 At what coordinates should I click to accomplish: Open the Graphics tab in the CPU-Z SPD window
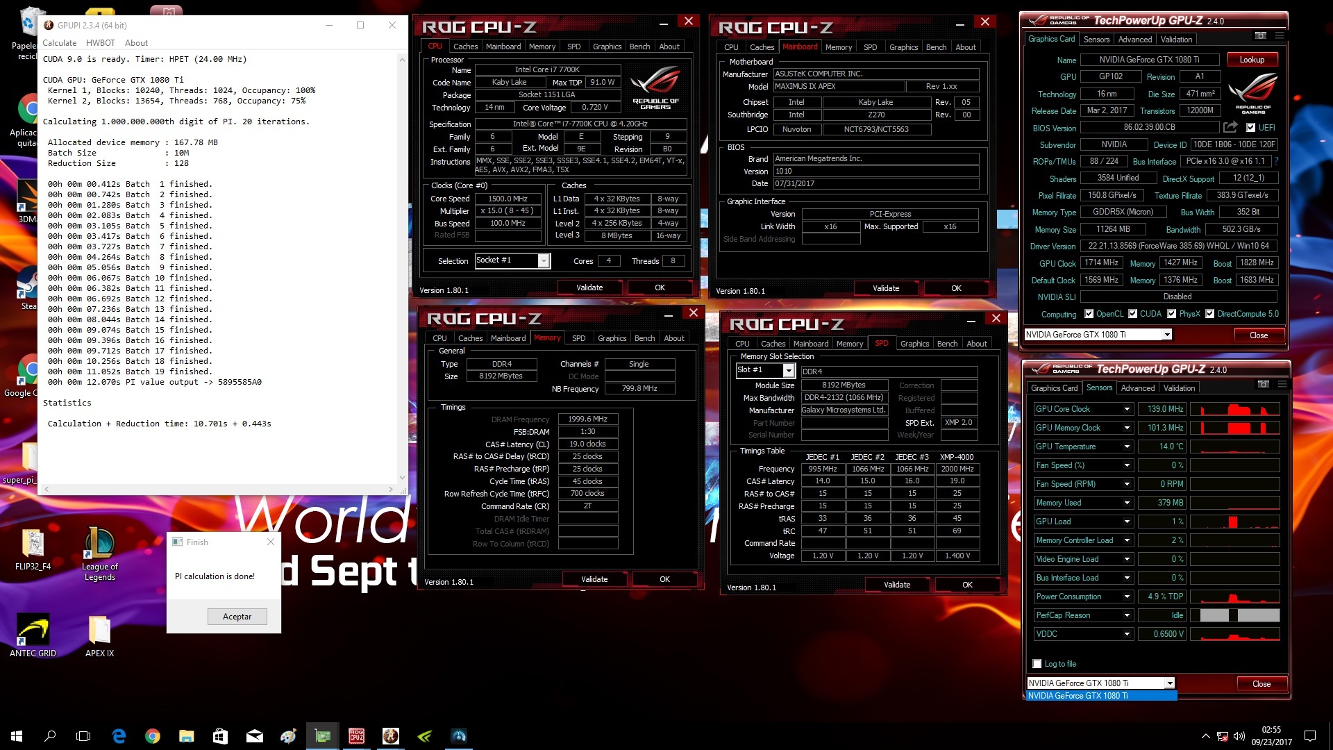914,344
